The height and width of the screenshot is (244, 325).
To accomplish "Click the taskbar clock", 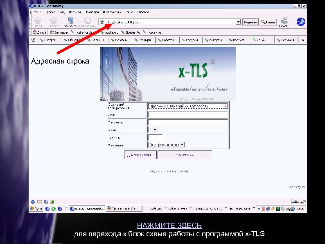I will point(300,209).
